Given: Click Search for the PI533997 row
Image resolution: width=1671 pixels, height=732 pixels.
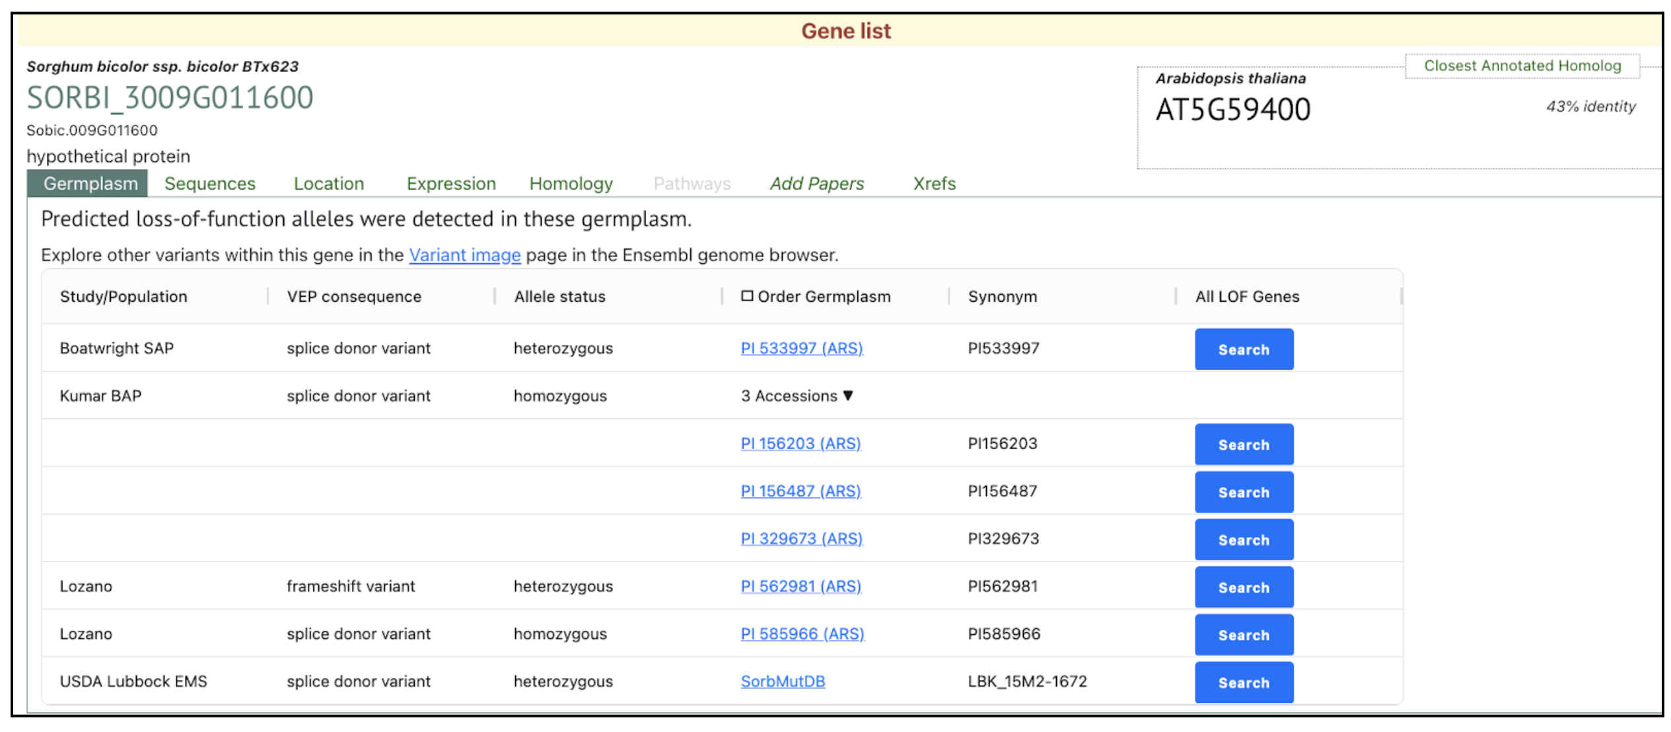Looking at the screenshot, I should tap(1244, 349).
